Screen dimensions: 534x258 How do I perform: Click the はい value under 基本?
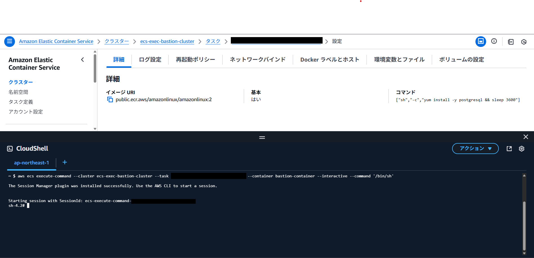[256, 99]
